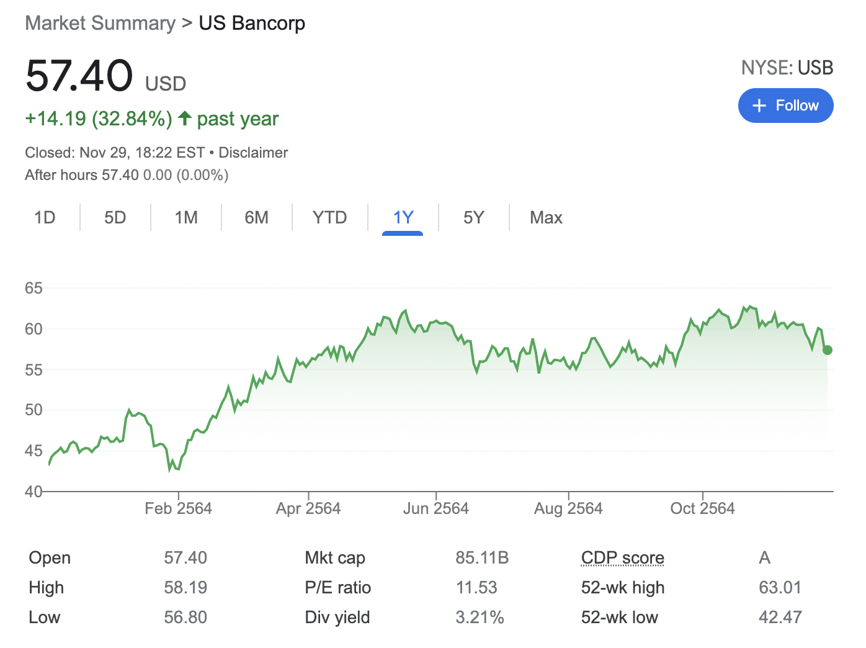Click the 'Oct 2564' axis label

click(702, 508)
